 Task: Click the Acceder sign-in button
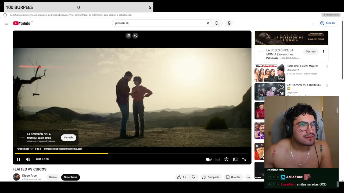(x=328, y=23)
